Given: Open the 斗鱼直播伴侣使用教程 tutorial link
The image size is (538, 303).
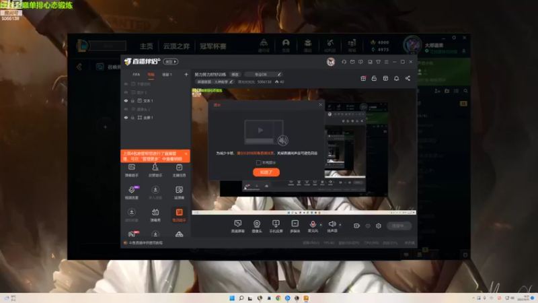Looking at the screenshot, I should click(x=146, y=242).
